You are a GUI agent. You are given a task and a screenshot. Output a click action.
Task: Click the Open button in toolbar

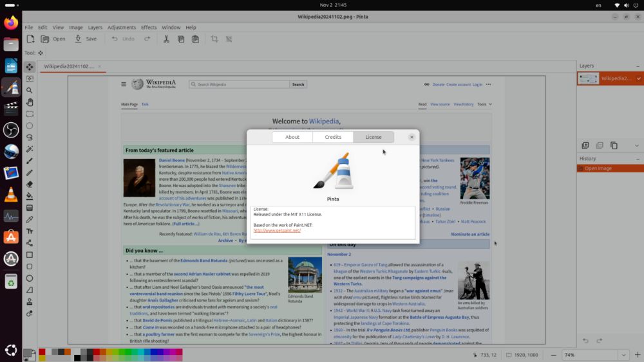[x=53, y=39]
